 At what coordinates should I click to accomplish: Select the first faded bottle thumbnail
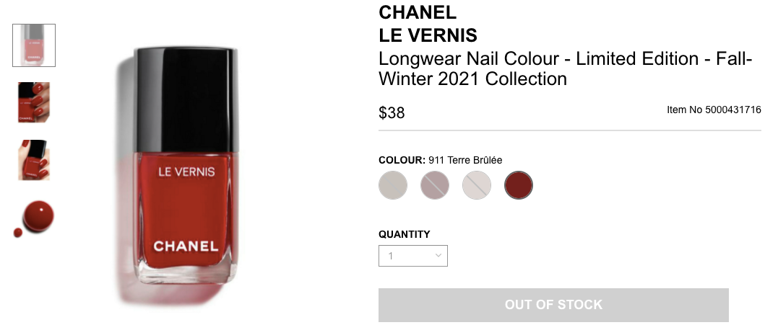(x=34, y=45)
